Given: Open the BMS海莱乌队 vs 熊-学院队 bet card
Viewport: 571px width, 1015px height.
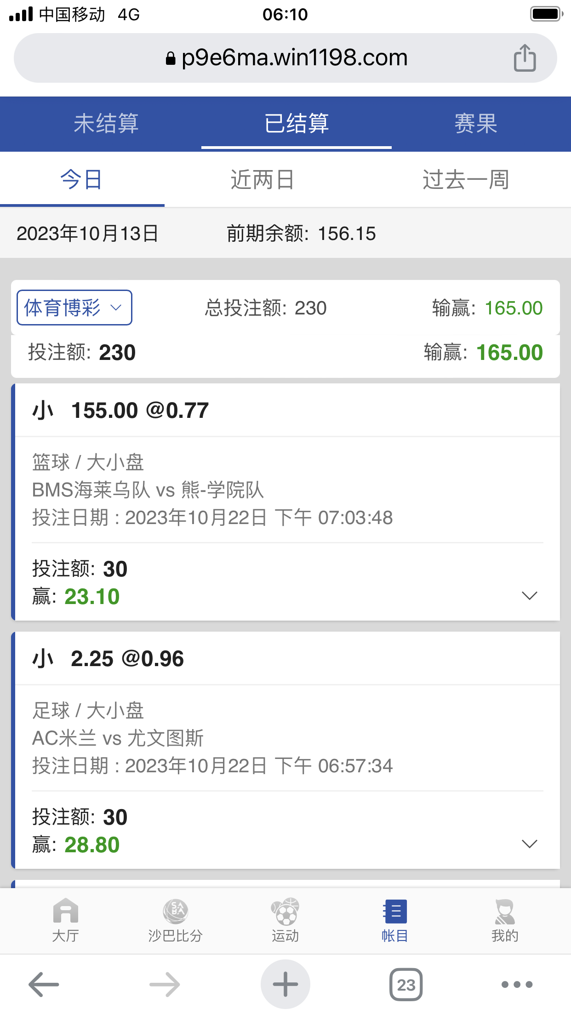Looking at the screenshot, I should pos(285,502).
